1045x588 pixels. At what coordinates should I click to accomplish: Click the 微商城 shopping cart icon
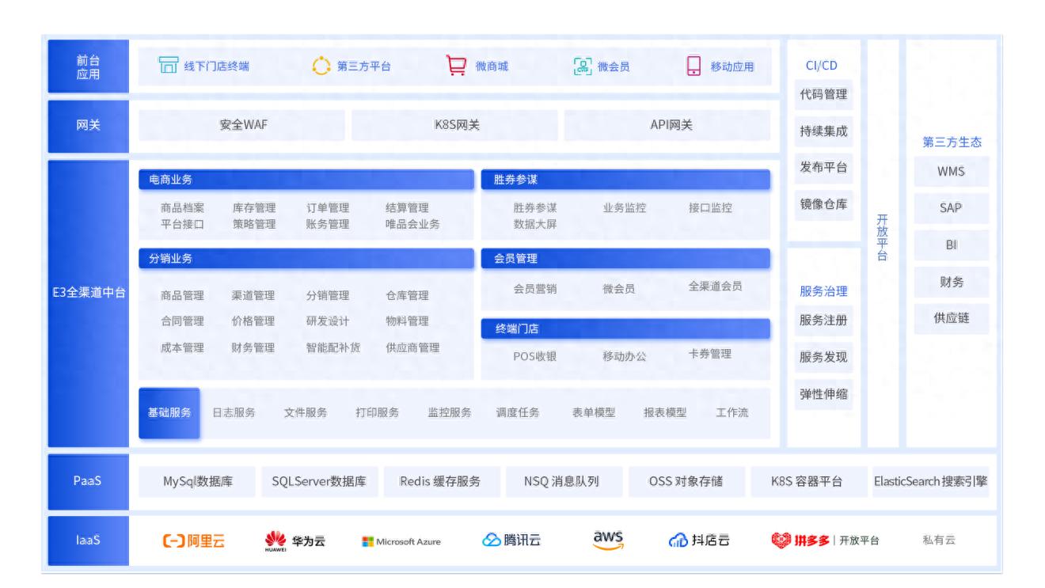tap(457, 66)
